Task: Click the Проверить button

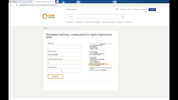Action: tap(55, 77)
